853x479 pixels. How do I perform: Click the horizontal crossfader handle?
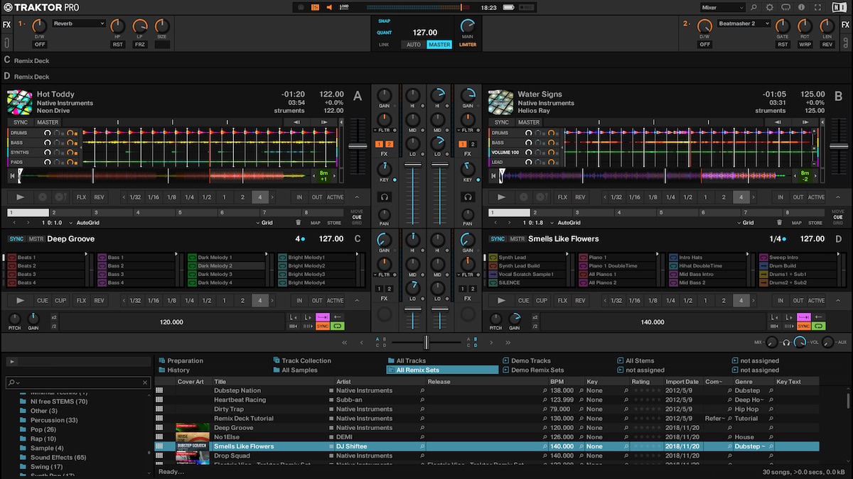tap(426, 343)
